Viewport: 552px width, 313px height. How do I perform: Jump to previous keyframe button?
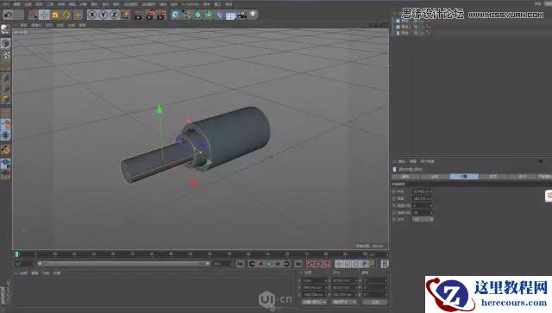(x=252, y=264)
